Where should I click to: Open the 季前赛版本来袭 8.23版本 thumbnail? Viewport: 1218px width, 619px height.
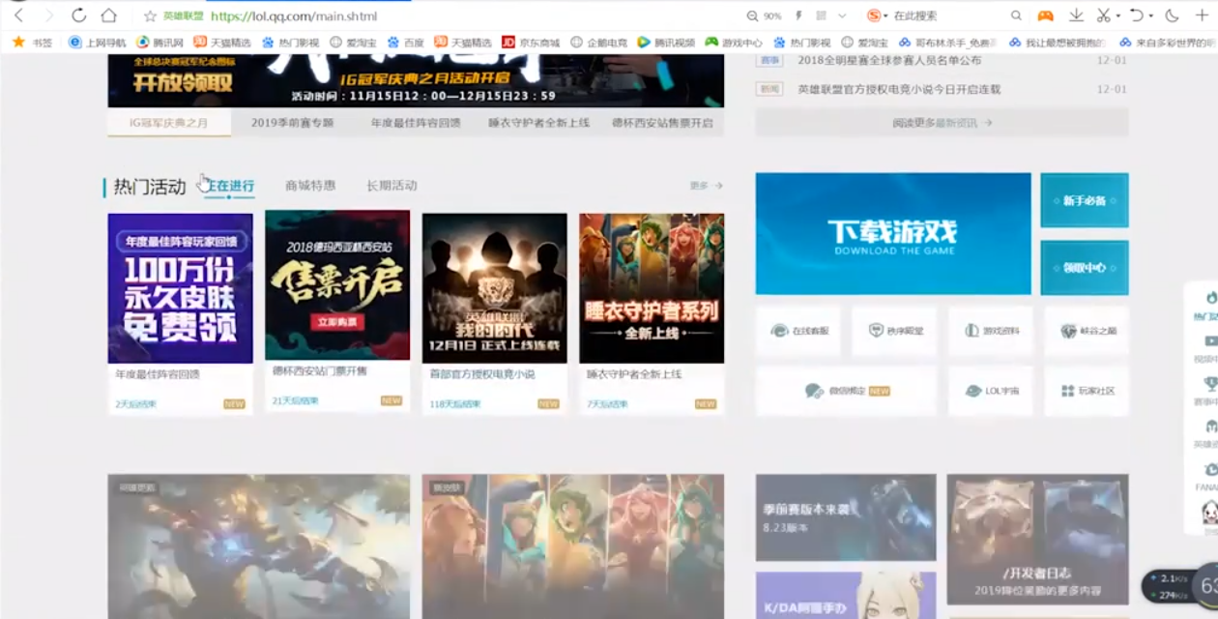pos(846,517)
